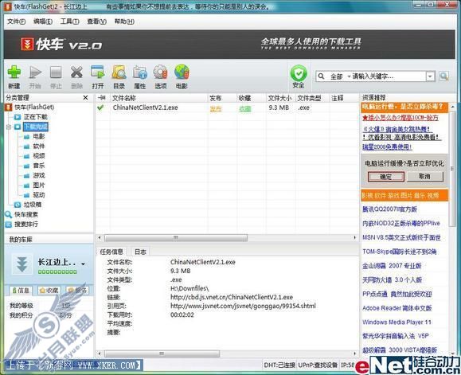Close the 分类管理 panel with X
This screenshot has height=375, width=461.
[85, 98]
